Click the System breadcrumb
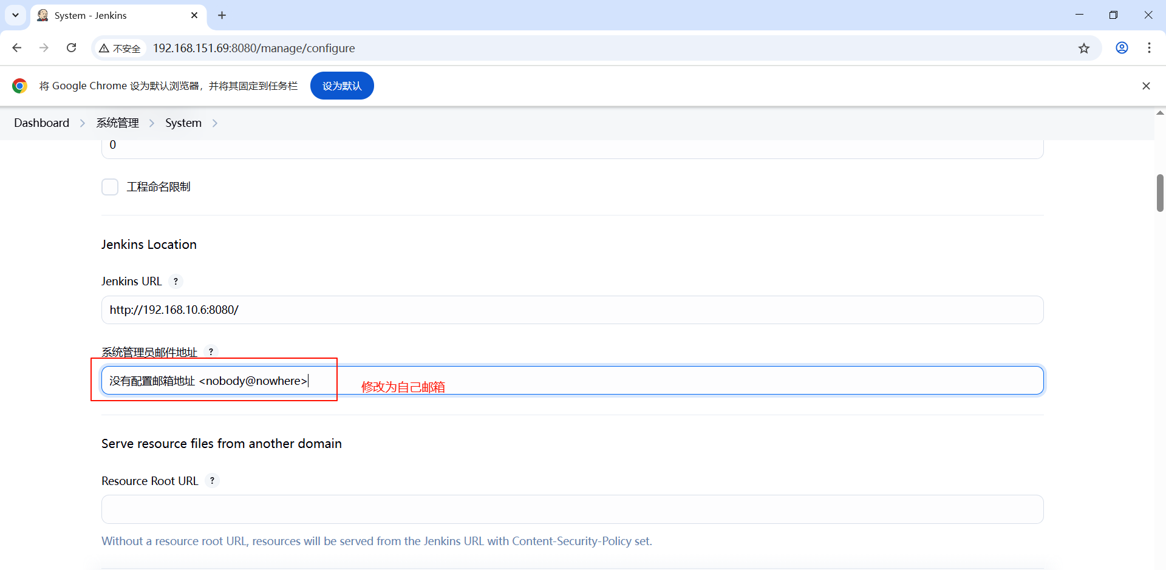 [x=183, y=123]
